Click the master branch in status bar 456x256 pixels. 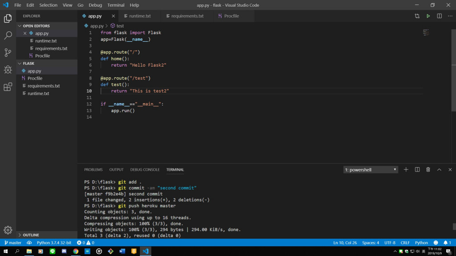(13, 243)
